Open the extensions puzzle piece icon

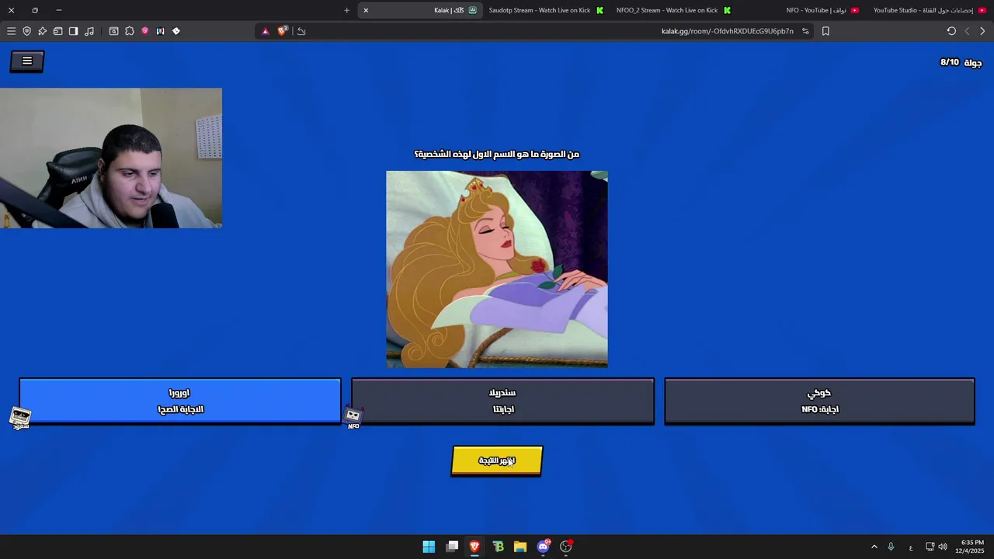(129, 31)
